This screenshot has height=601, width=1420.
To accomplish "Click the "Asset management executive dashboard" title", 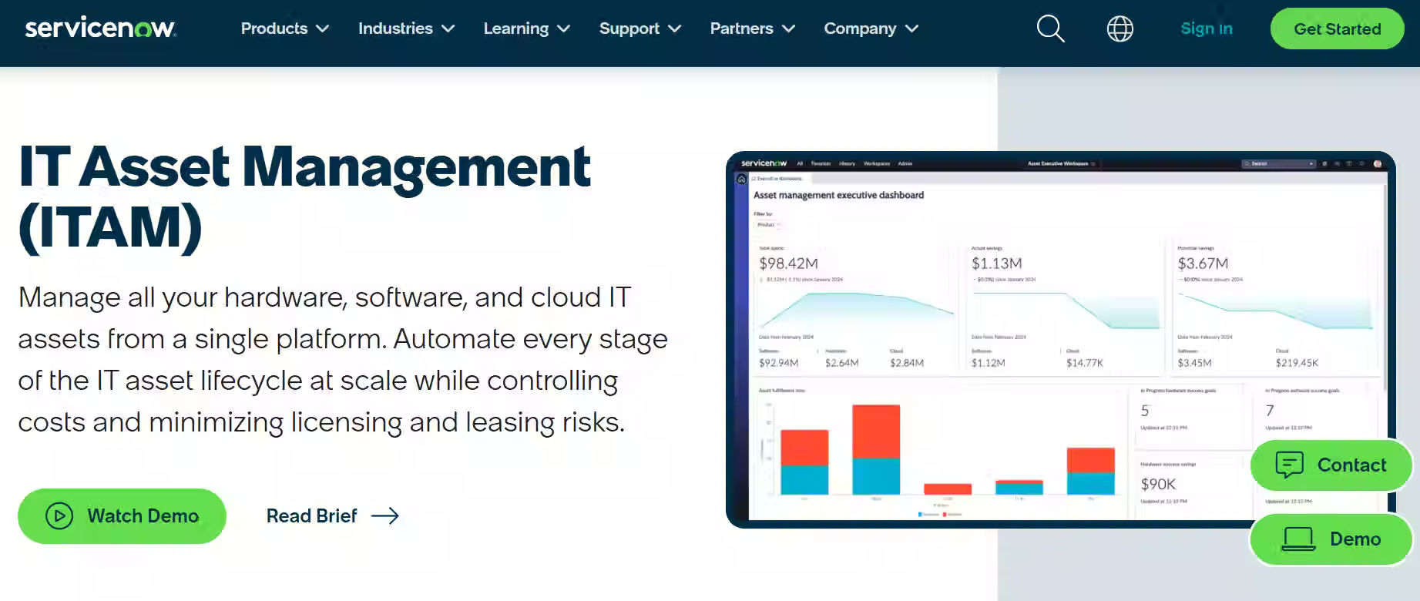I will click(838, 195).
